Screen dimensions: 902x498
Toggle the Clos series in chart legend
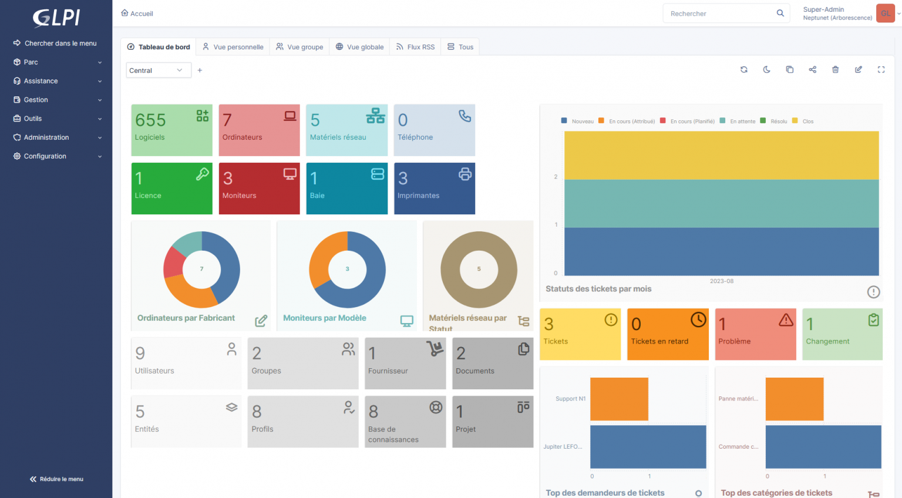(803, 121)
